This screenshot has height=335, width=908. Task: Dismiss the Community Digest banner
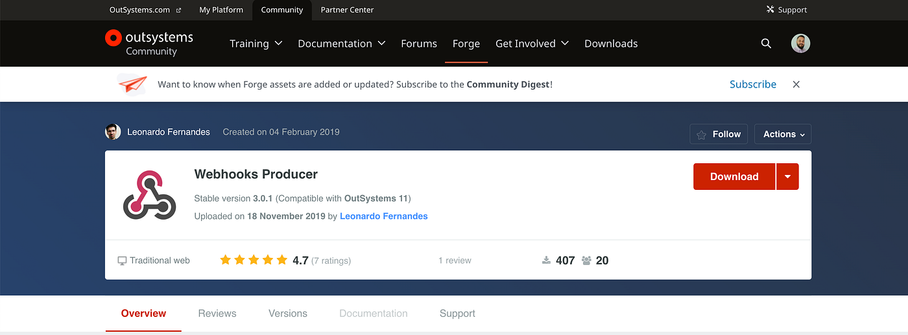coord(796,84)
